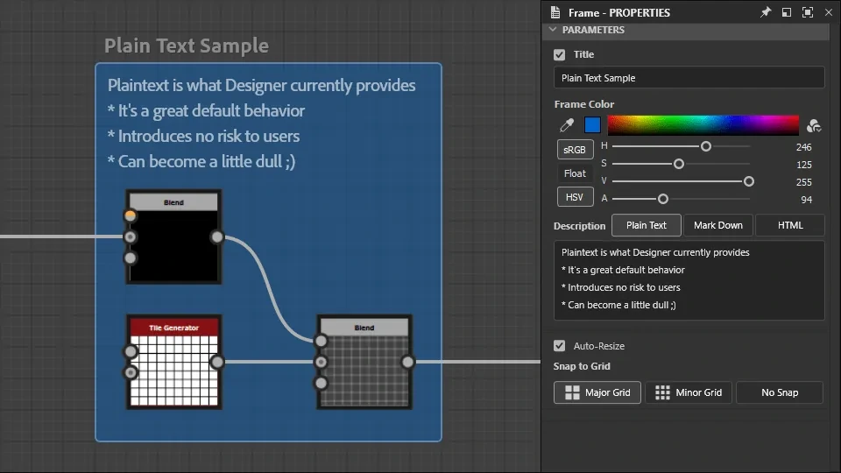This screenshot has width=841, height=473.
Task: Adjust the V value slider handle
Action: [x=749, y=181]
